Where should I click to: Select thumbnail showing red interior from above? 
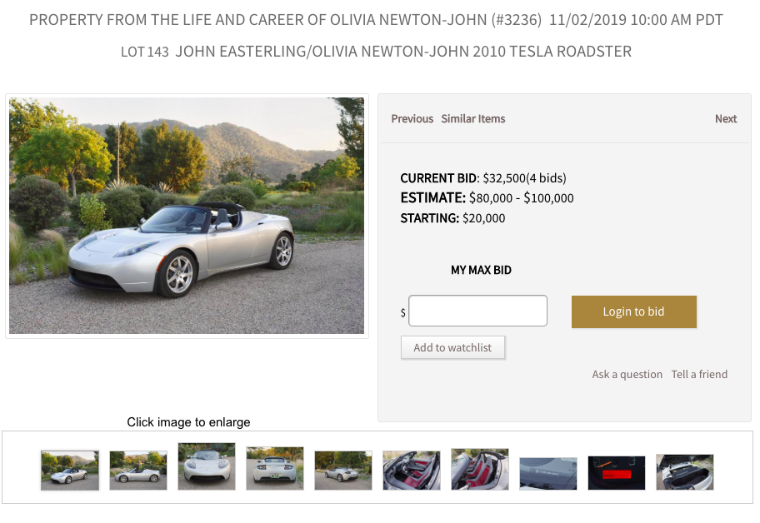pyautogui.click(x=412, y=471)
